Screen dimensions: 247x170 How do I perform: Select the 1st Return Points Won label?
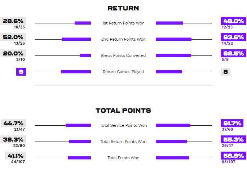coord(123,23)
